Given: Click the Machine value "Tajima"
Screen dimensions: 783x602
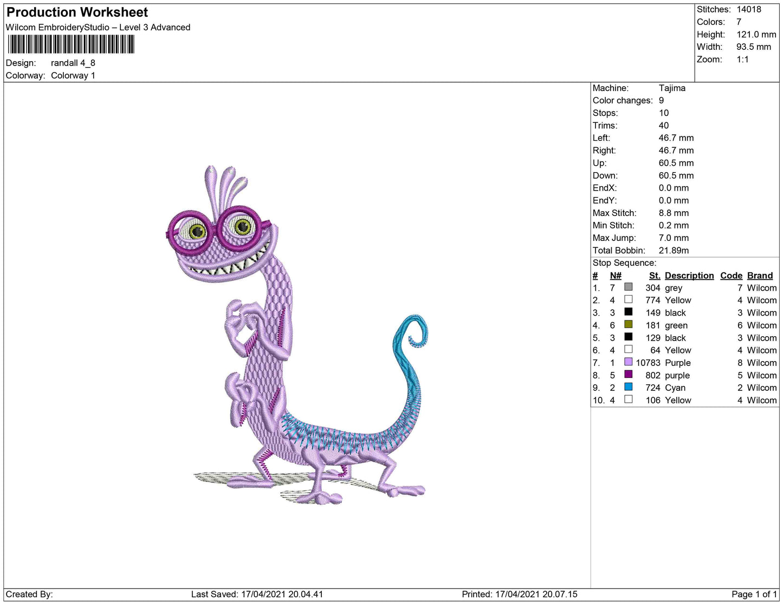Looking at the screenshot, I should click(x=672, y=88).
